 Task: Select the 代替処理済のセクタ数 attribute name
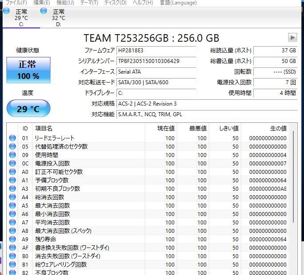(61, 146)
